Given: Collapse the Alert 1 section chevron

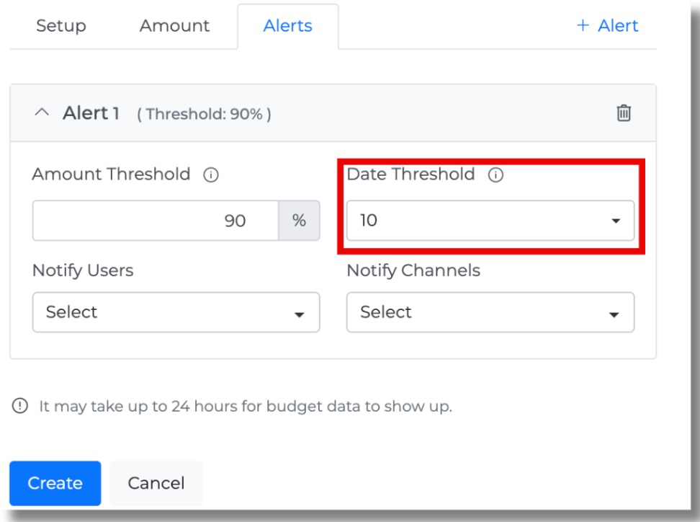Looking at the screenshot, I should 42,113.
